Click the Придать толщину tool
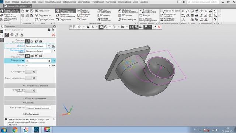236x133 pixels. click(x=83, y=11)
